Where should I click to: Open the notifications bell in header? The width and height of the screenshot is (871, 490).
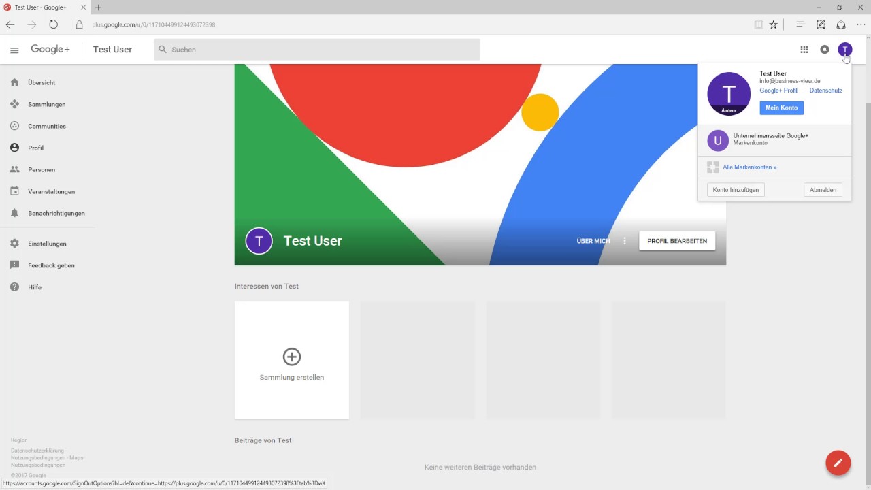click(x=825, y=50)
